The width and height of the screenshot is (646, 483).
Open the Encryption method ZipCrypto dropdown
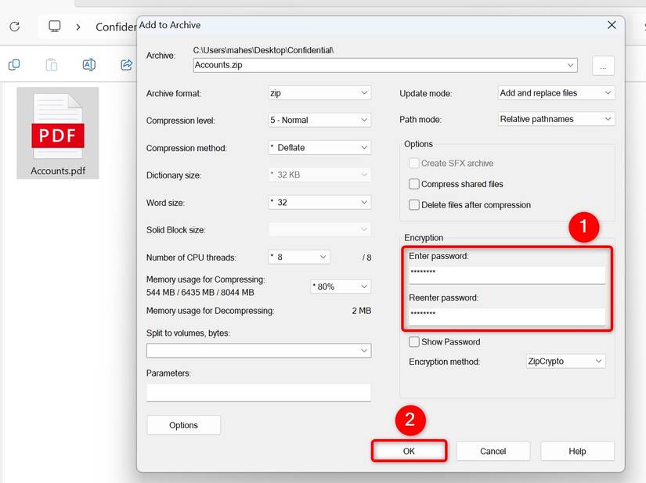pos(565,361)
